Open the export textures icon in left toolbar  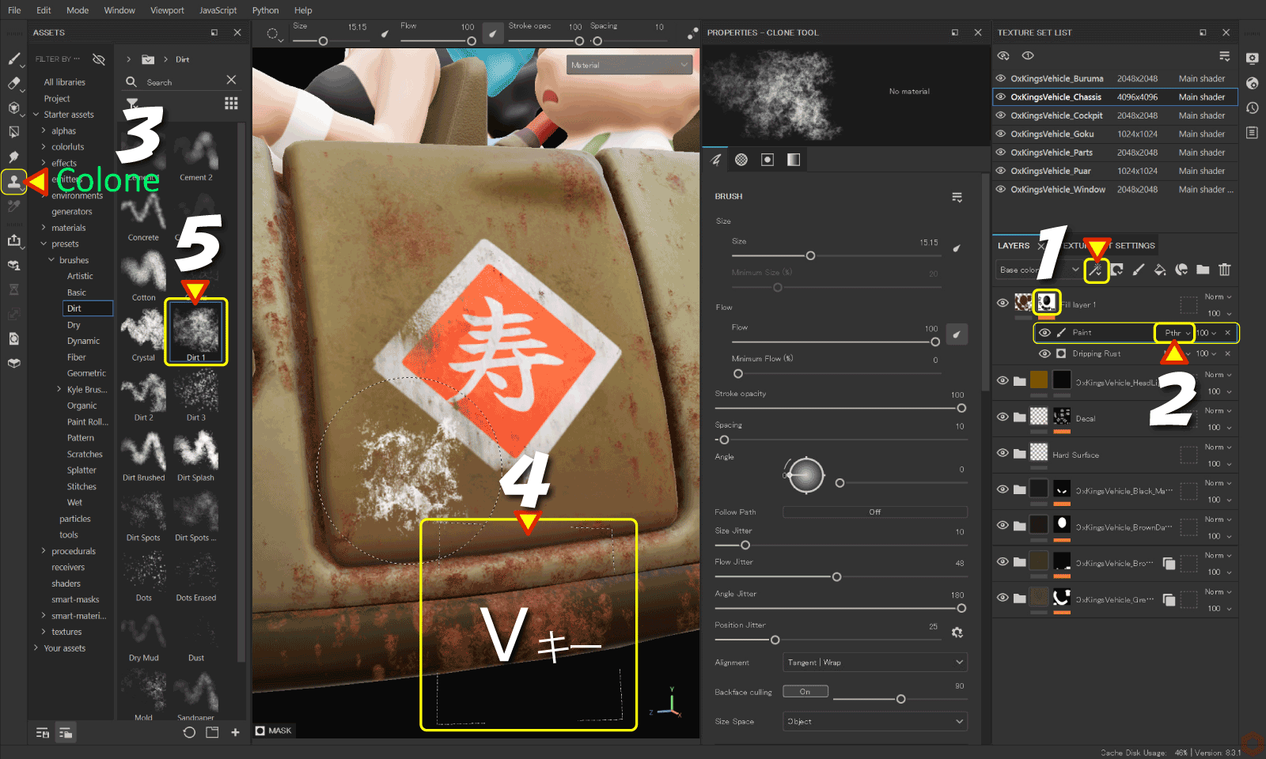coord(13,240)
